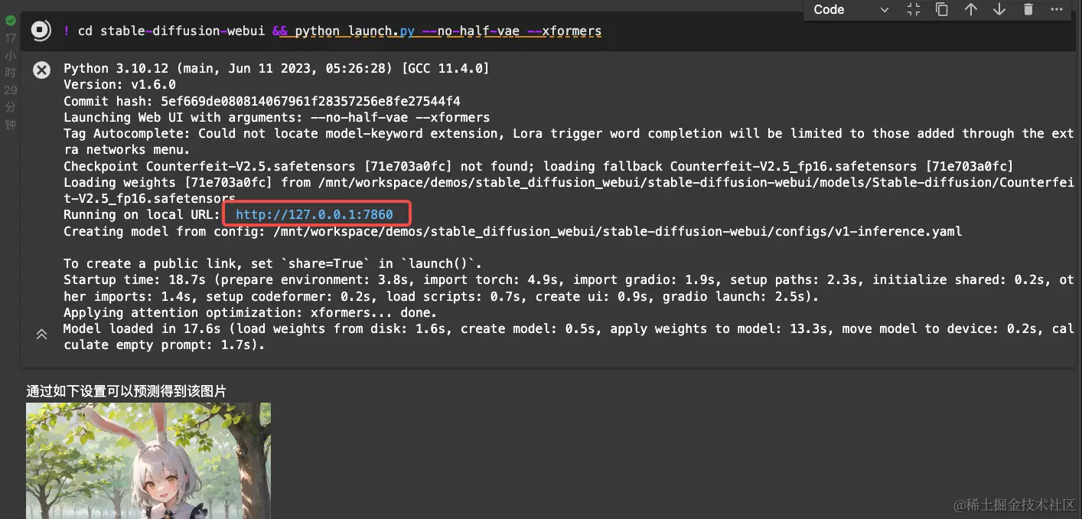Open the more options ellipsis menu
Viewport: 1082px width, 519px height.
click(1057, 10)
